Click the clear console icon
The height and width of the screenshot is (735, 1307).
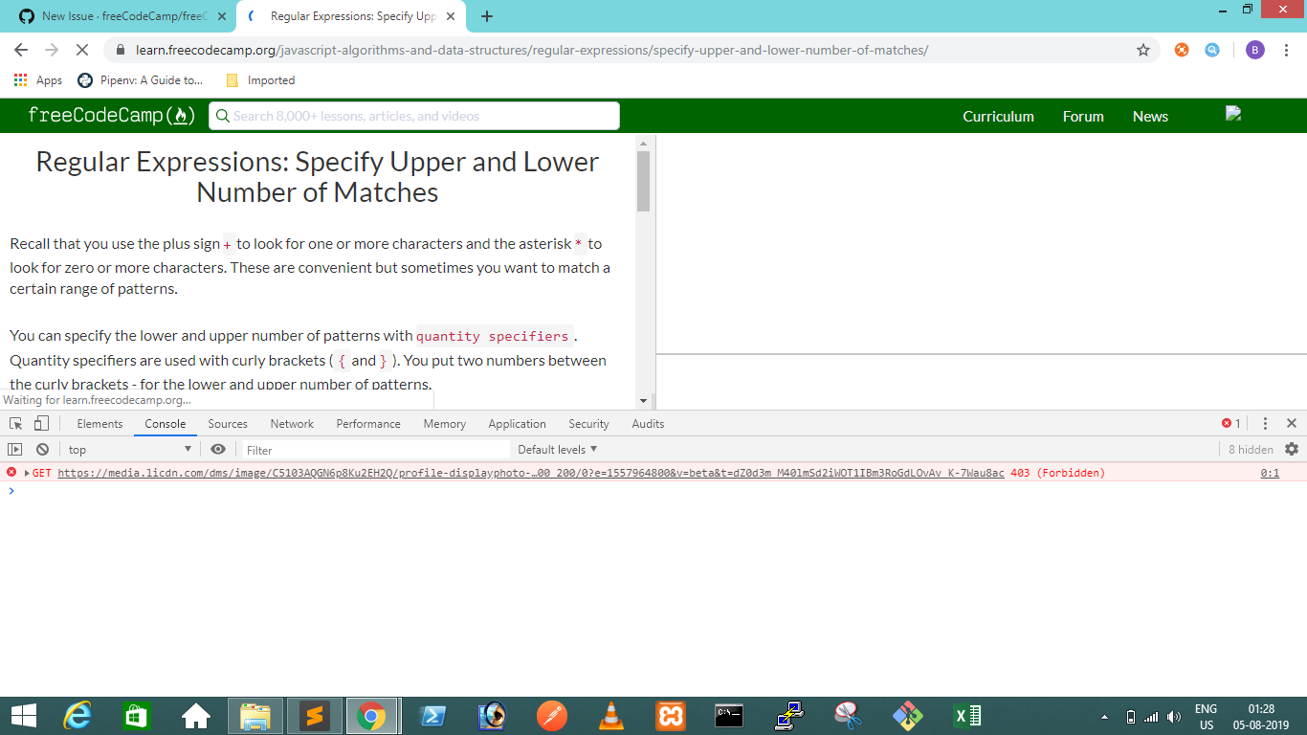[x=41, y=449]
